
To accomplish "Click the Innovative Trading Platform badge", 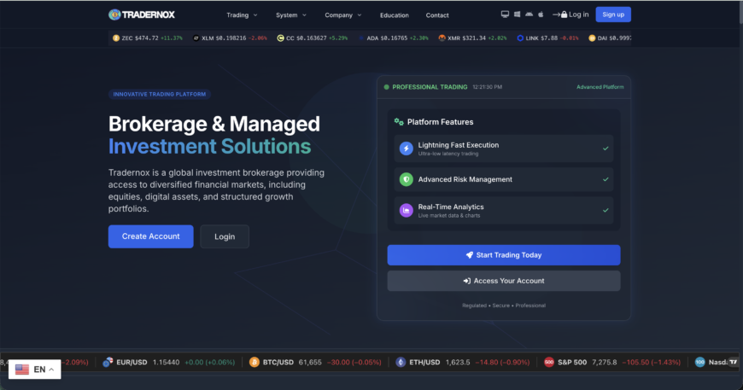I will tap(160, 94).
